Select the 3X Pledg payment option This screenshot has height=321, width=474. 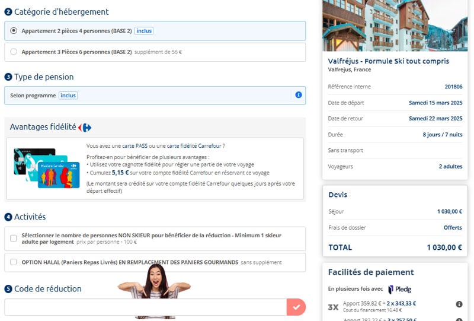point(333,307)
